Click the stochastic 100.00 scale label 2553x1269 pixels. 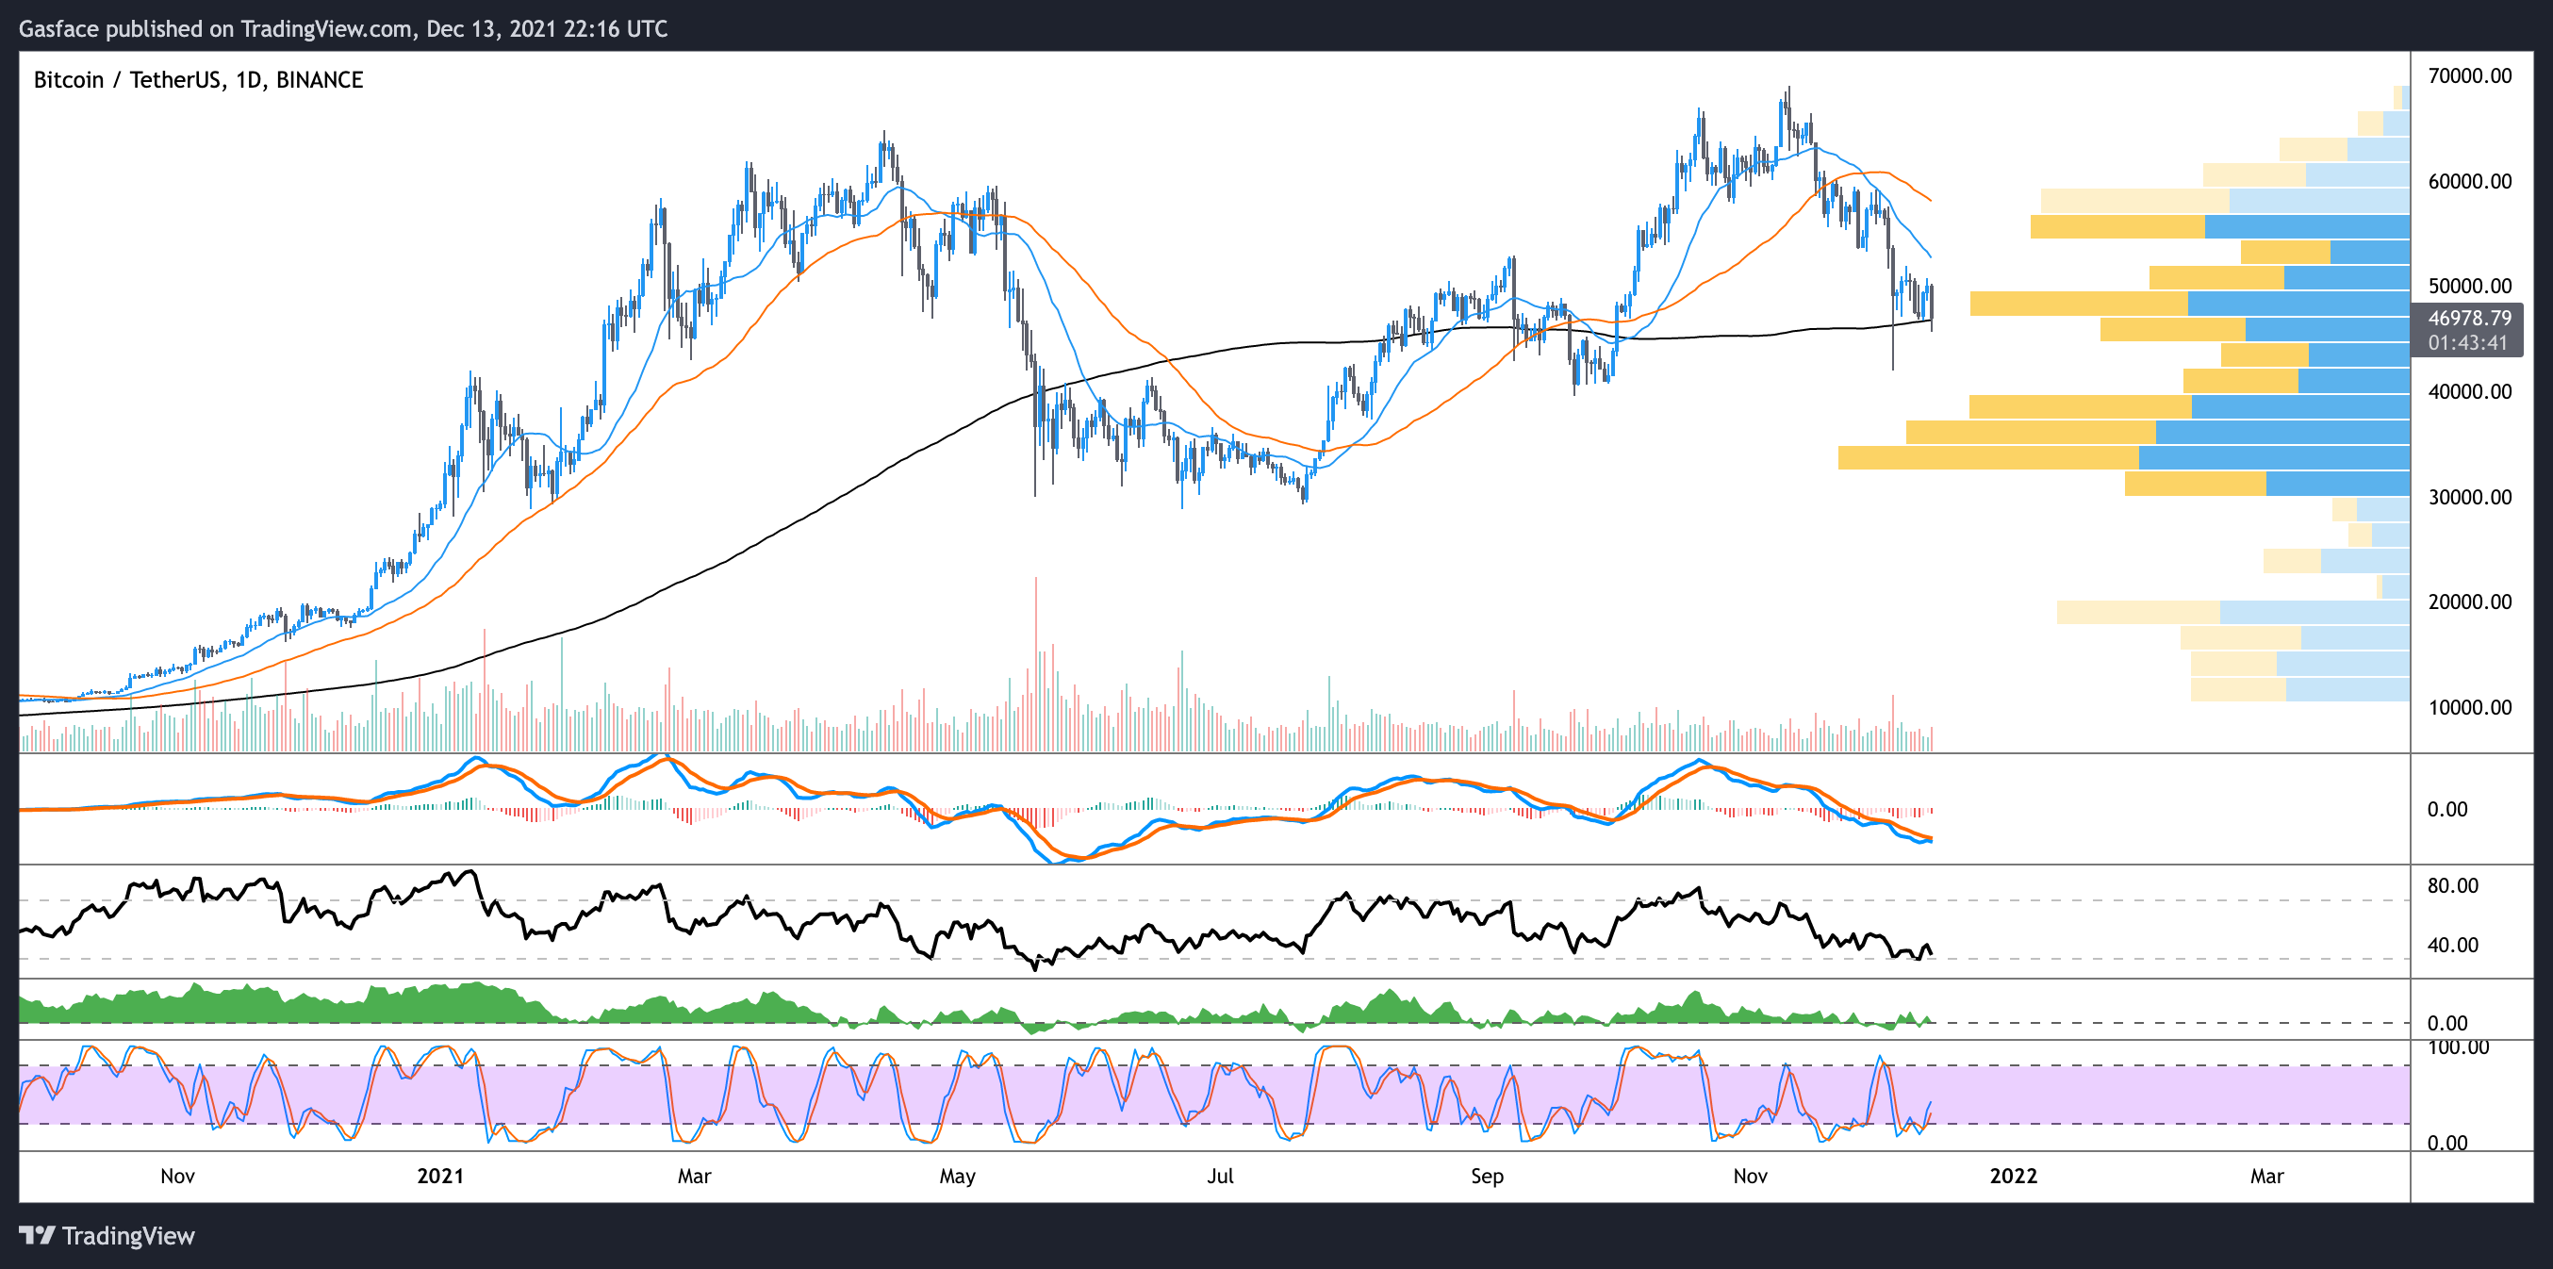click(2457, 1048)
